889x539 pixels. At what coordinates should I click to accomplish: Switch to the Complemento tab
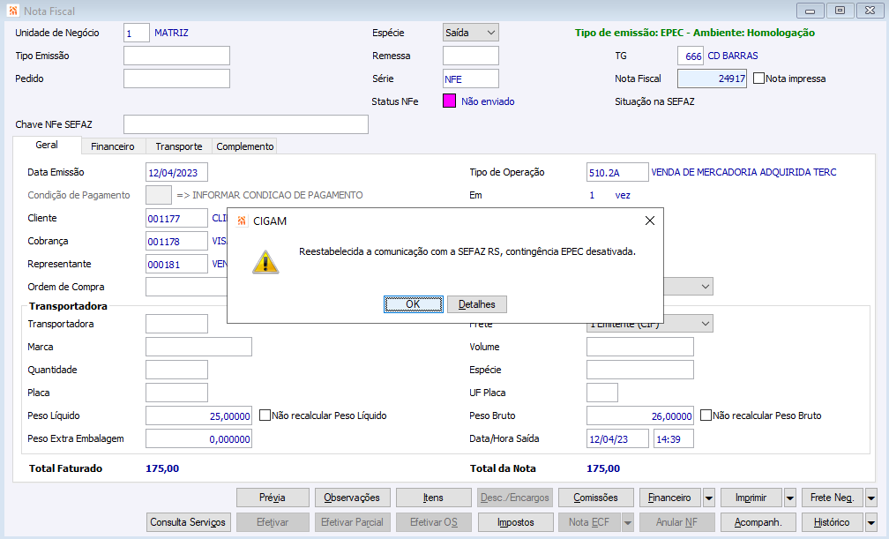(245, 146)
